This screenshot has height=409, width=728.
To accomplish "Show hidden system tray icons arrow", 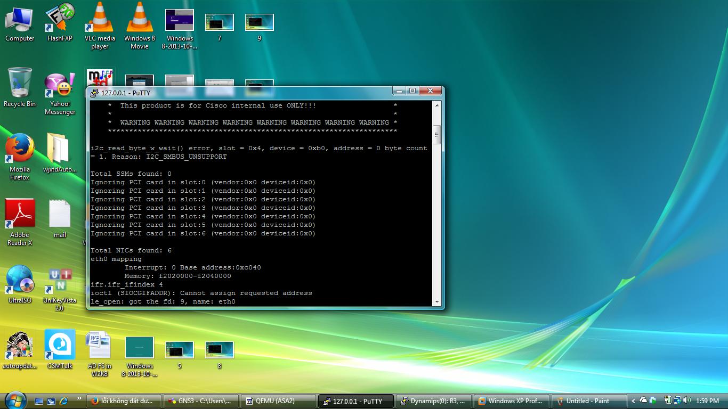I will (x=633, y=400).
